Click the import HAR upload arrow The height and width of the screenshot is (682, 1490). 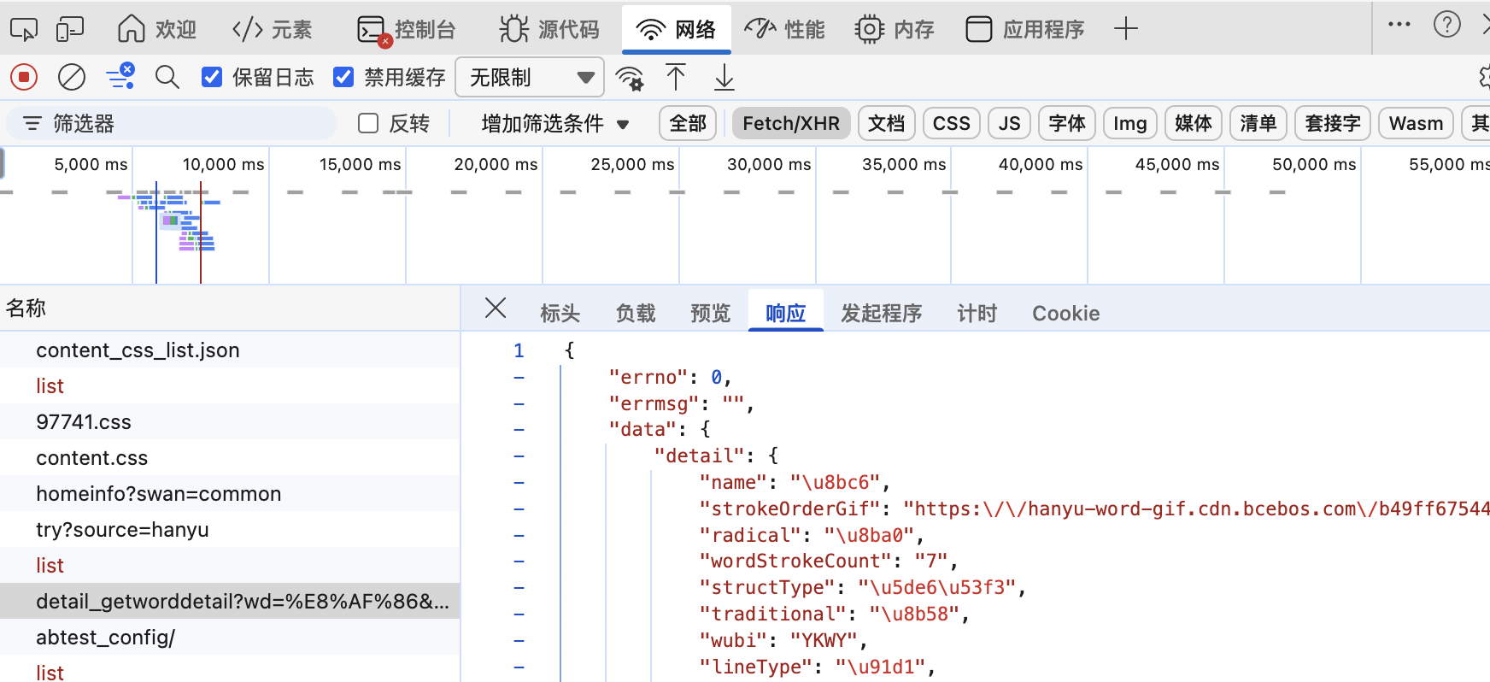point(676,78)
